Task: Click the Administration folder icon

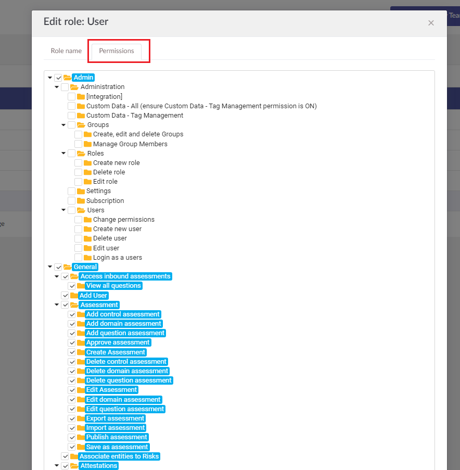Action: [x=74, y=87]
